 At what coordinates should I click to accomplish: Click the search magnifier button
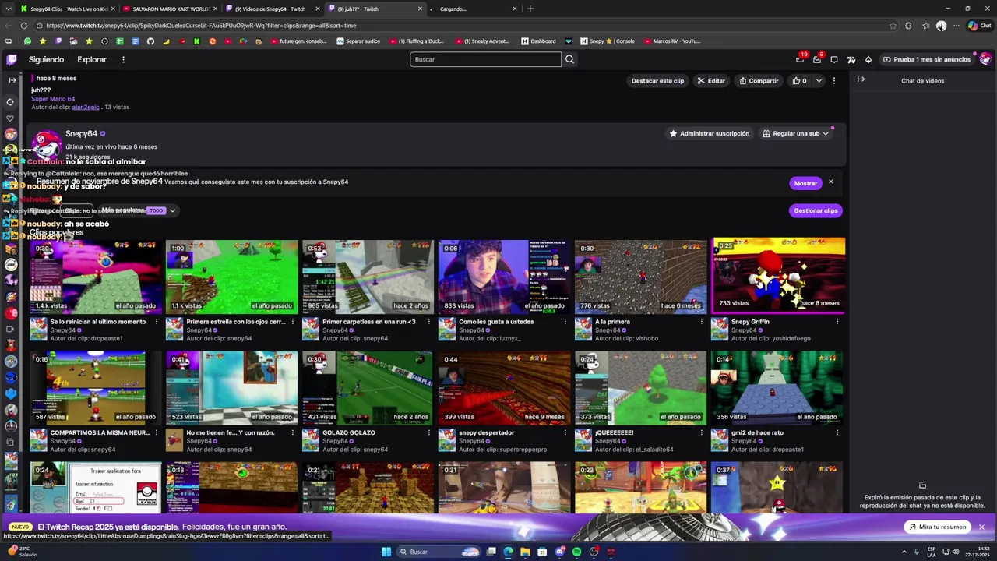pos(569,59)
